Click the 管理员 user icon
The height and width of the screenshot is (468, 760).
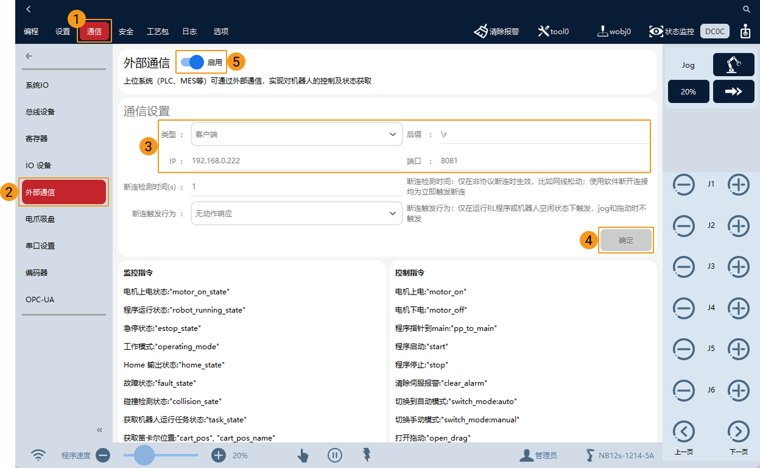(526, 455)
